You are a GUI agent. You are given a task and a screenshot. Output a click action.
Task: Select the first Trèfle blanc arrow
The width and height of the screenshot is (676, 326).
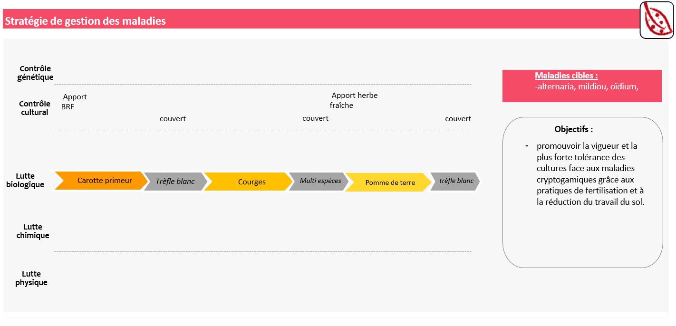[175, 182]
